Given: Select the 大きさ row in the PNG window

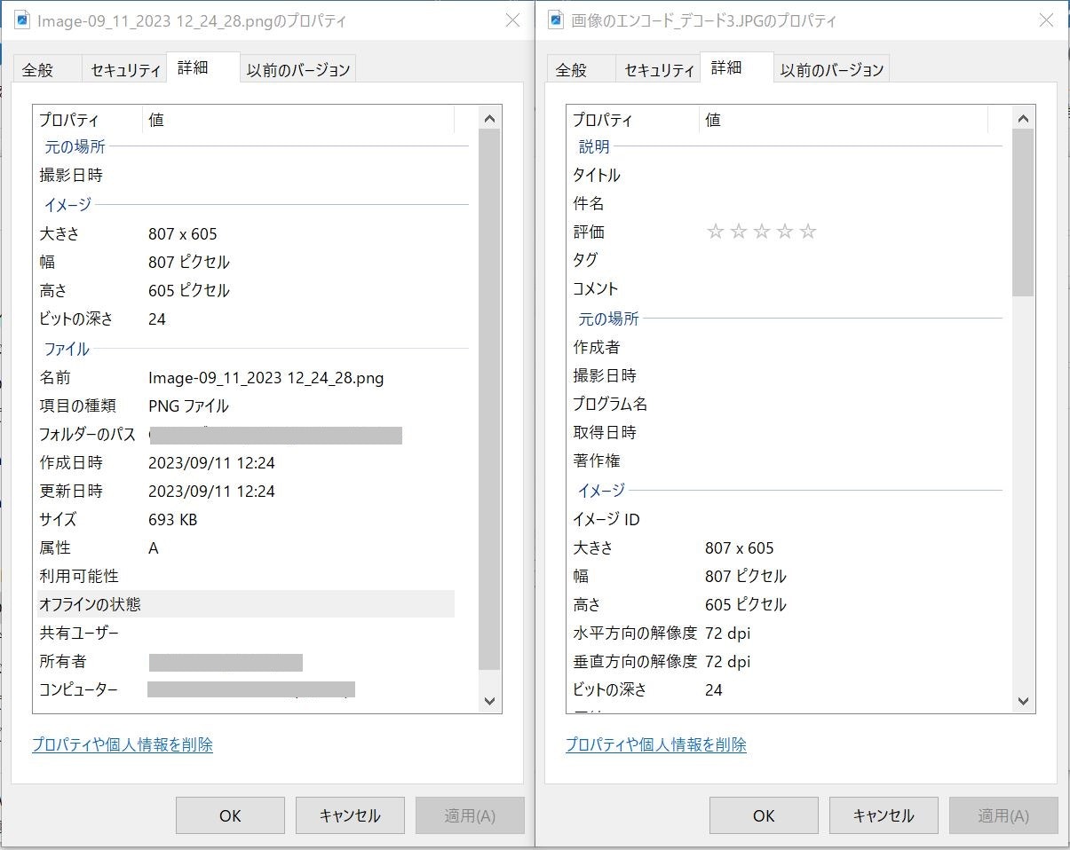Looking at the screenshot, I should click(244, 233).
